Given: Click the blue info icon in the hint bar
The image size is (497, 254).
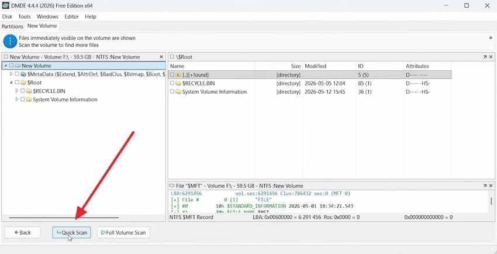Looking at the screenshot, I should [10, 42].
